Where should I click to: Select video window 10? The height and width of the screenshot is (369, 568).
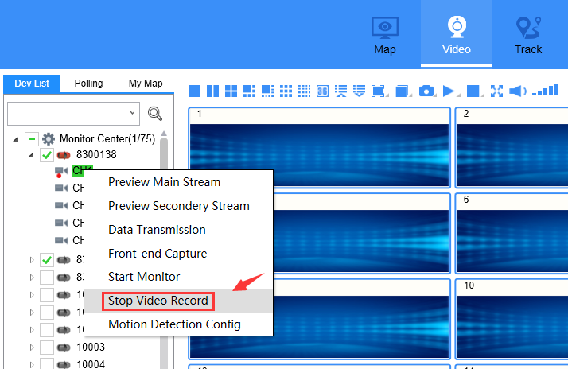pyautogui.click(x=512, y=319)
